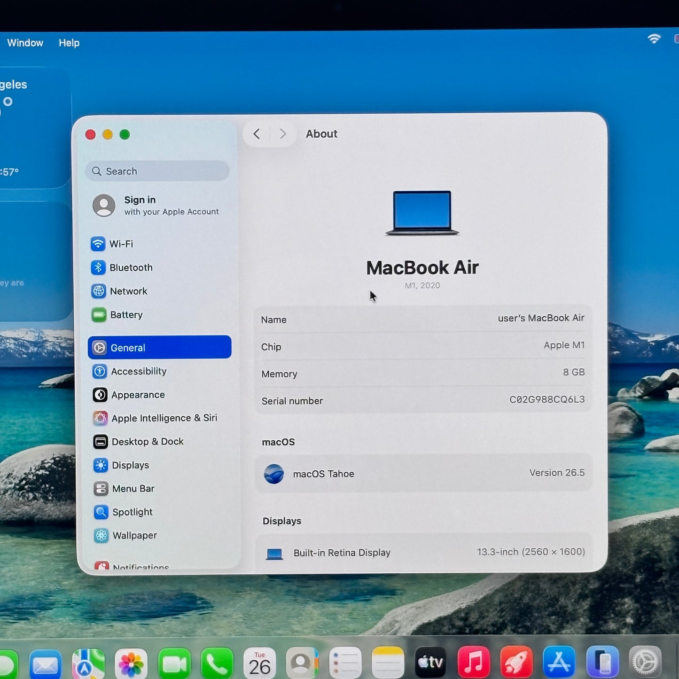Go back with the left chevron button
Screen dimensions: 679x679
257,134
